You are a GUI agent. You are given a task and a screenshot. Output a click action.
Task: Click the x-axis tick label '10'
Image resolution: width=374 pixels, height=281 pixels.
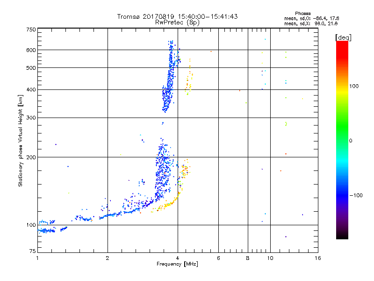coord(270,258)
